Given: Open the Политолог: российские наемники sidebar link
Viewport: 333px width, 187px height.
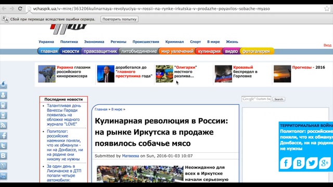Looking at the screenshot, I should (65, 145).
